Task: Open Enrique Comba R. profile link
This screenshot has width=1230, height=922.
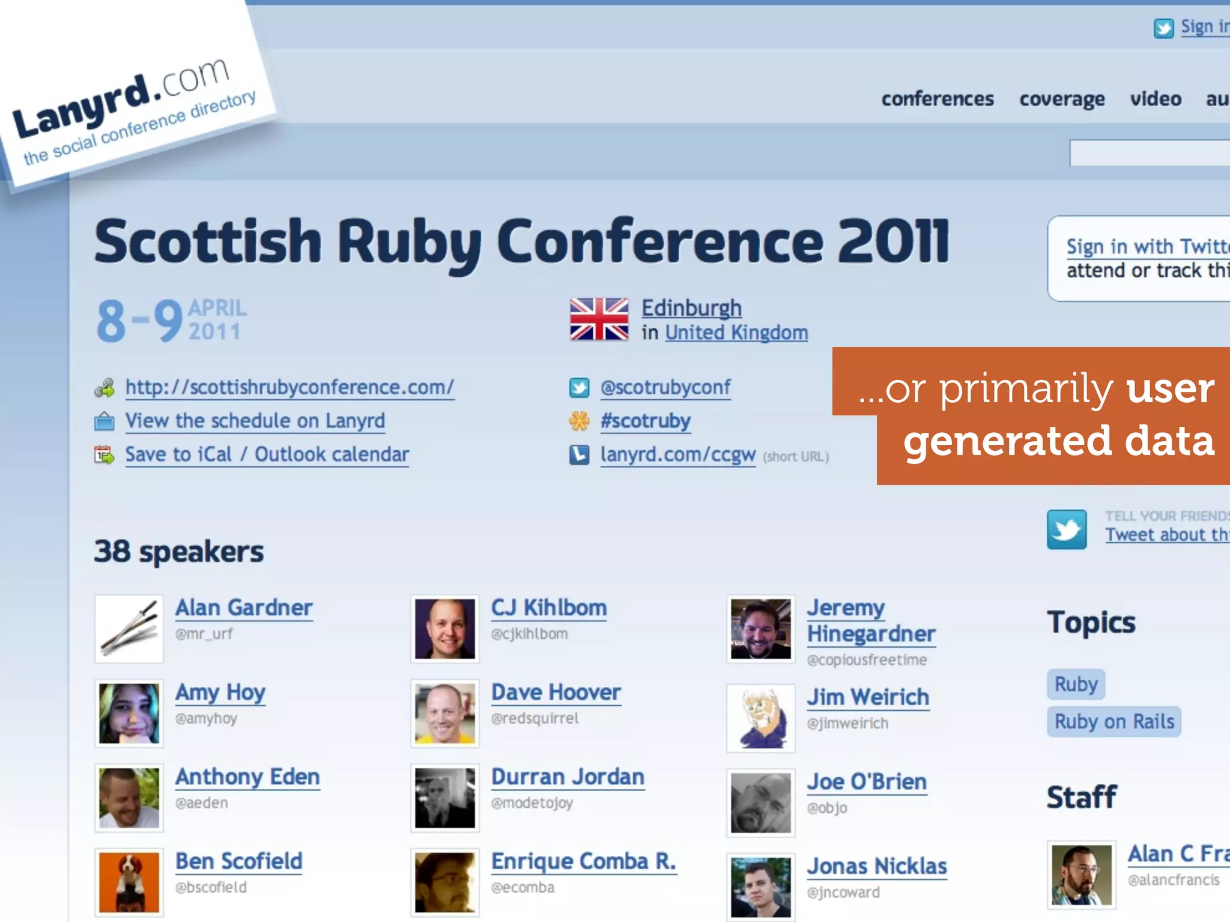Action: click(584, 862)
